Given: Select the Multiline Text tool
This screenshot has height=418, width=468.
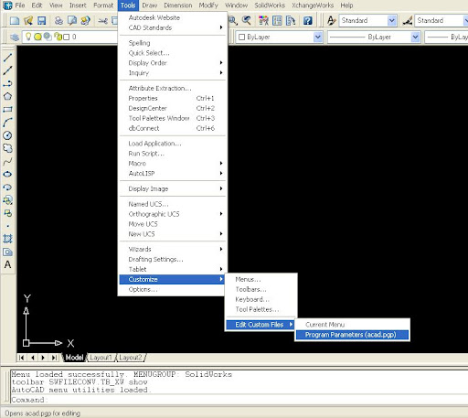Looking at the screenshot, I should tap(7, 264).
